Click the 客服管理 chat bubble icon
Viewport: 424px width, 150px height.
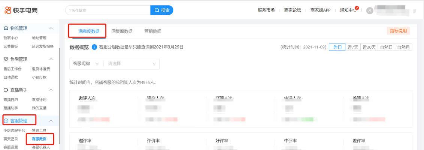6,121
